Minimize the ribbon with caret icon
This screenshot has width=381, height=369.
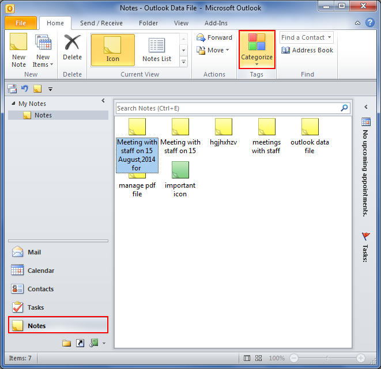[357, 23]
